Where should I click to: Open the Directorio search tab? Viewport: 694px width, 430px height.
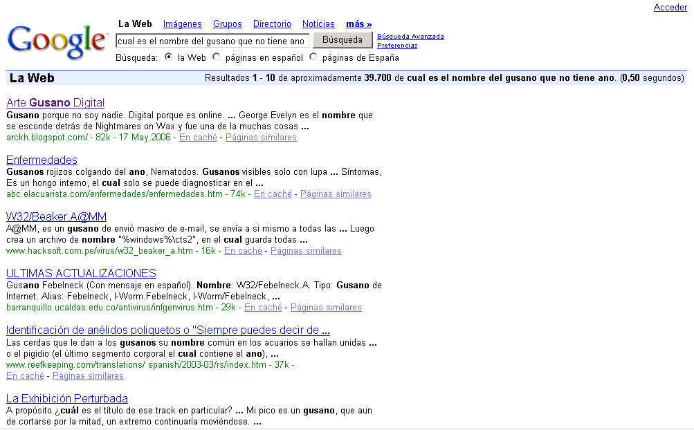272,24
